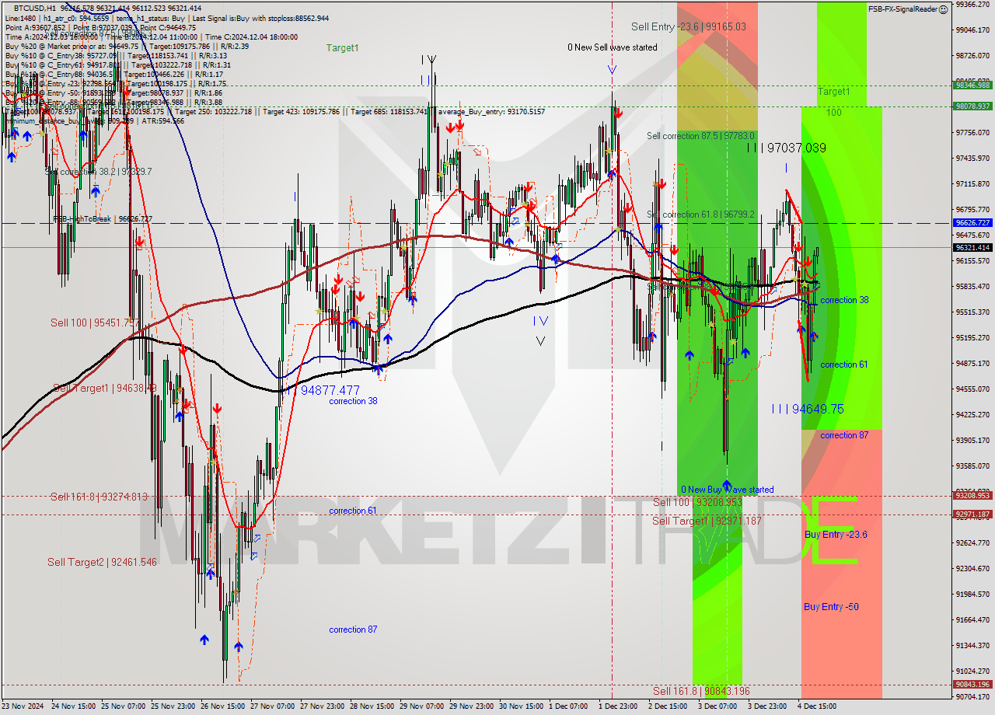
Task: Click the blue 96626.727 price tag on axis
Action: [x=972, y=223]
